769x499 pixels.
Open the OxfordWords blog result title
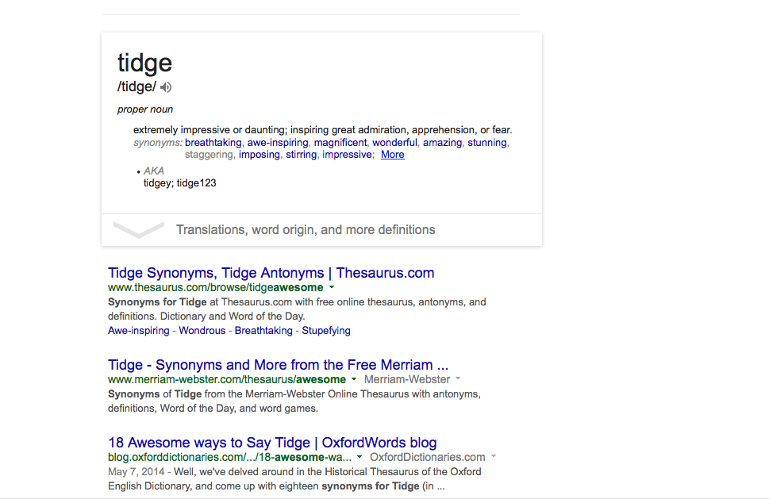tap(272, 443)
